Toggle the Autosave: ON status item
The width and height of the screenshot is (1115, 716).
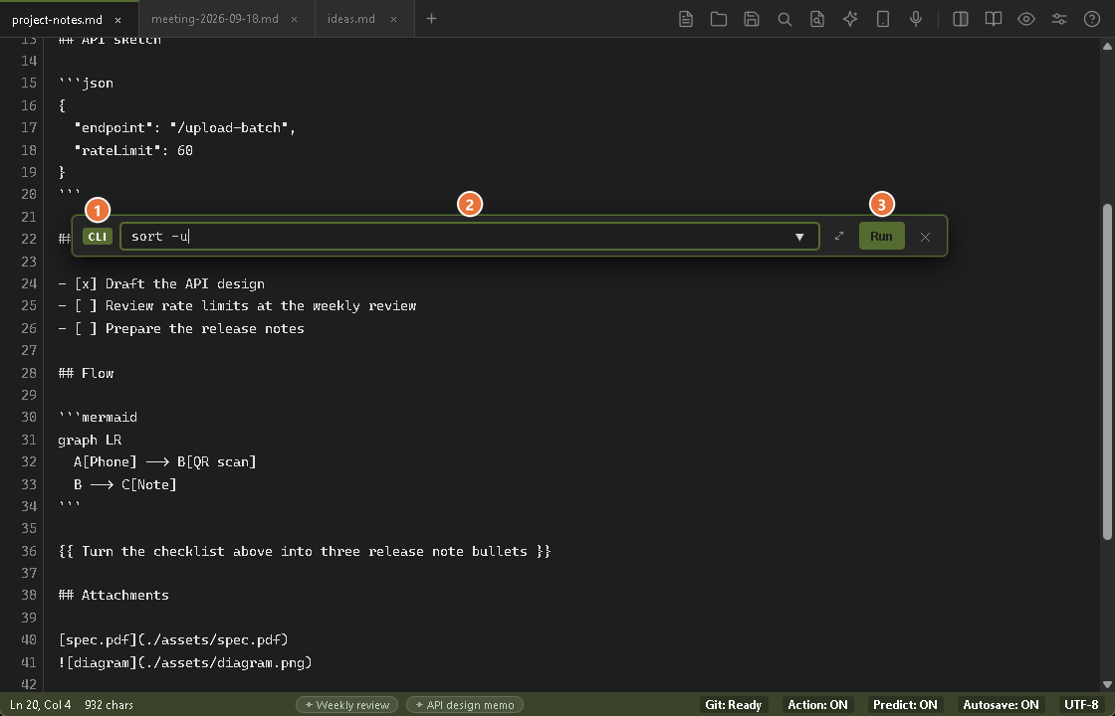coord(1002,705)
